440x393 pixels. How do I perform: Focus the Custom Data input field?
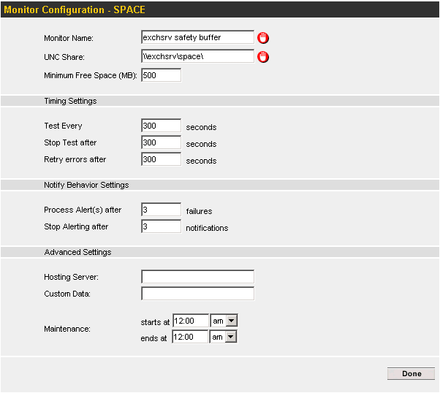(198, 294)
